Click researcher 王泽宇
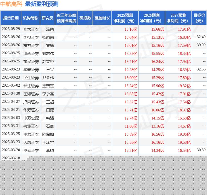Viewport: 207px width, 195px height. click(x=48, y=142)
